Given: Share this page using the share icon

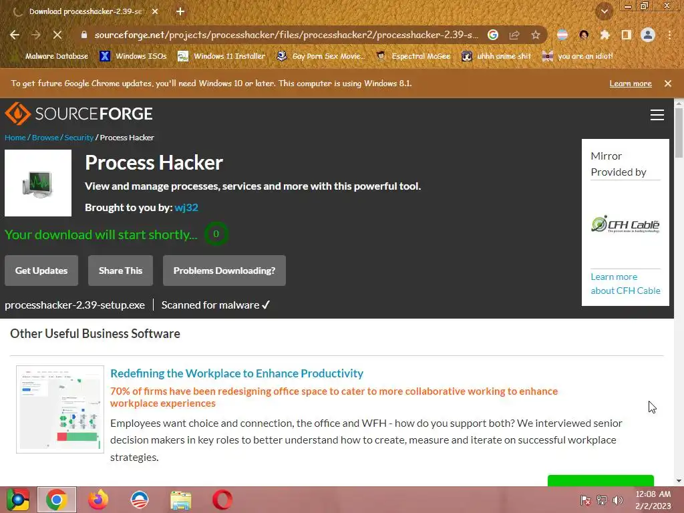Looking at the screenshot, I should tap(514, 35).
